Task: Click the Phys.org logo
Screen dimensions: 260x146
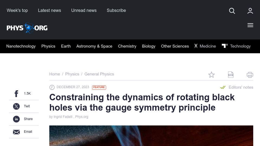Action: [x=27, y=28]
